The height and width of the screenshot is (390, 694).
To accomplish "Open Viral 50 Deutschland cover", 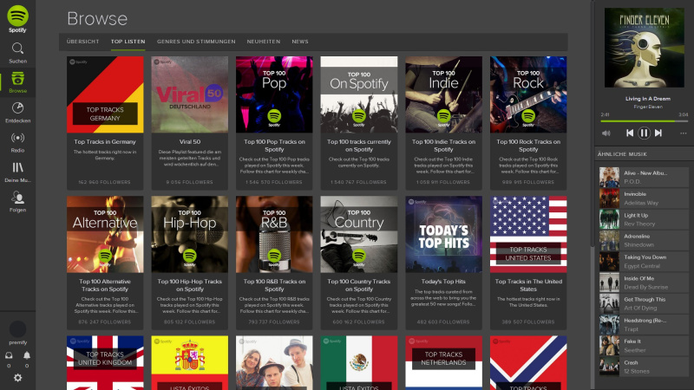I will tap(189, 94).
